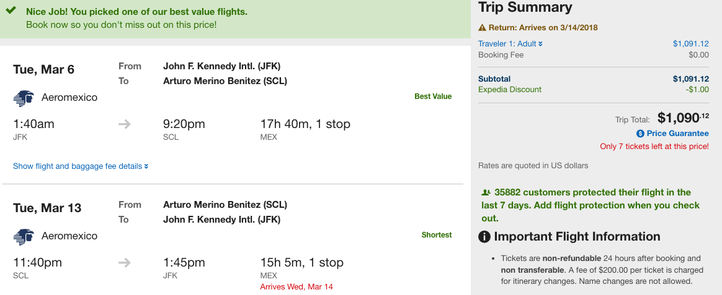Open the Price Guarantee link
Viewport: 722px width, 295px height.
(677, 134)
